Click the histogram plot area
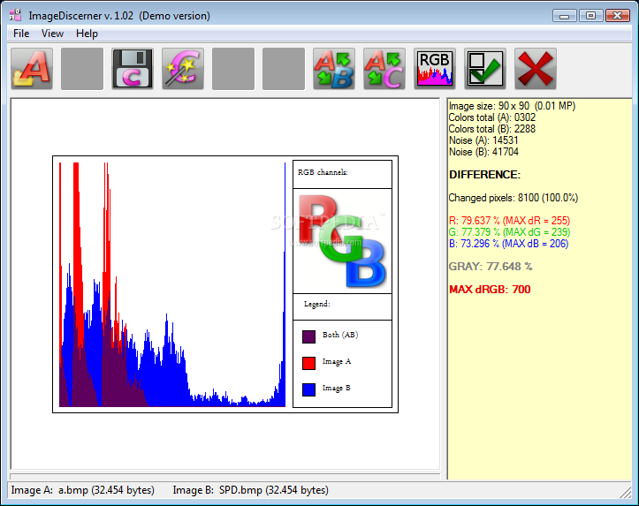Viewport: 639px width, 506px height. pos(172,284)
